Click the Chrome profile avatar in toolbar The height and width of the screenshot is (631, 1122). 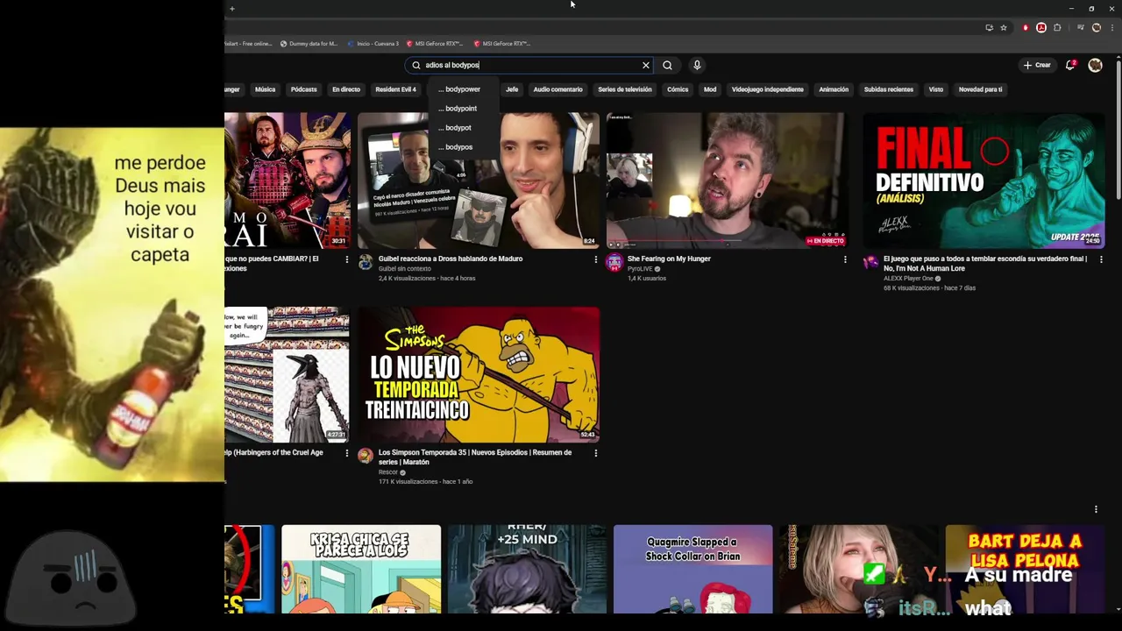[1097, 27]
